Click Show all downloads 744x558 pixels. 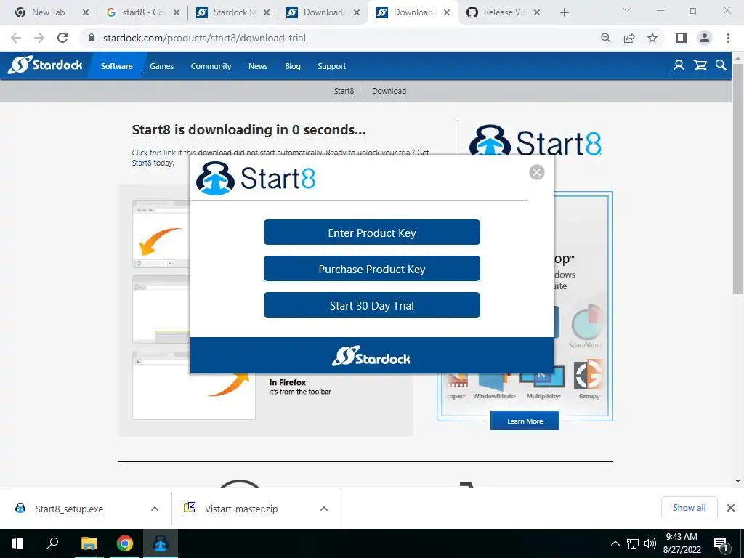click(x=689, y=508)
